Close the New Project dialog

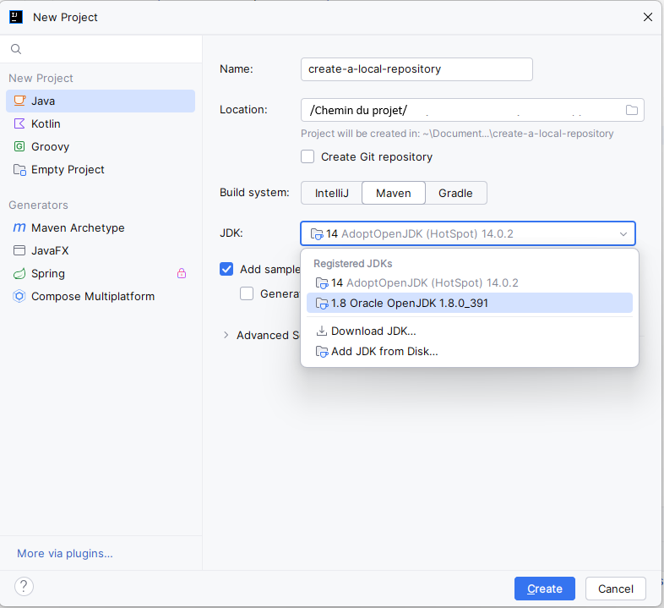pos(648,17)
